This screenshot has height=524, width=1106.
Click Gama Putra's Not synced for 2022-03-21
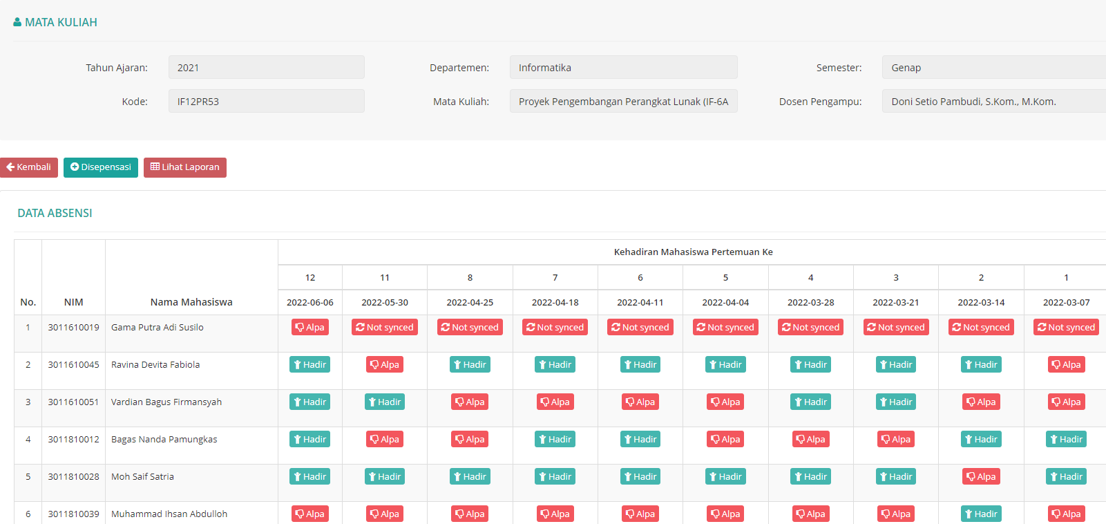(896, 327)
